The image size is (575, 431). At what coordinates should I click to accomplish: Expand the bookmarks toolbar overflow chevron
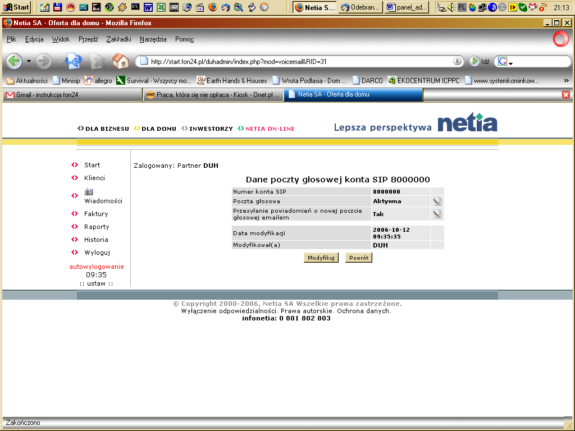coord(566,81)
